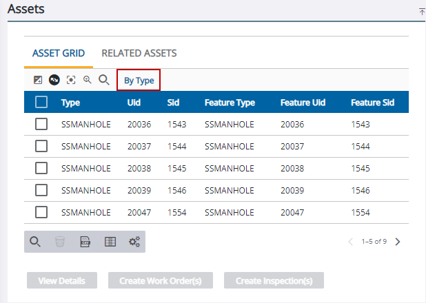Click the search icon beside By Type
The width and height of the screenshot is (426, 303).
click(104, 80)
